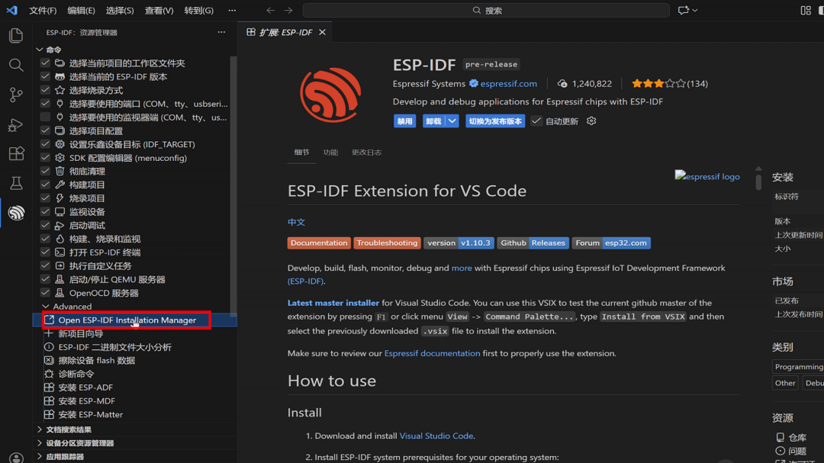Viewport: 824px width, 463px height.
Task: Click the extension star rating
Action: [659, 84]
